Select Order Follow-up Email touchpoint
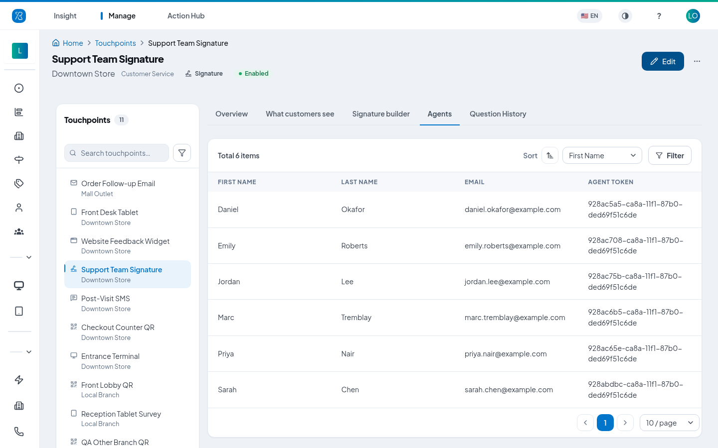This screenshot has width=718, height=448. tap(128, 188)
